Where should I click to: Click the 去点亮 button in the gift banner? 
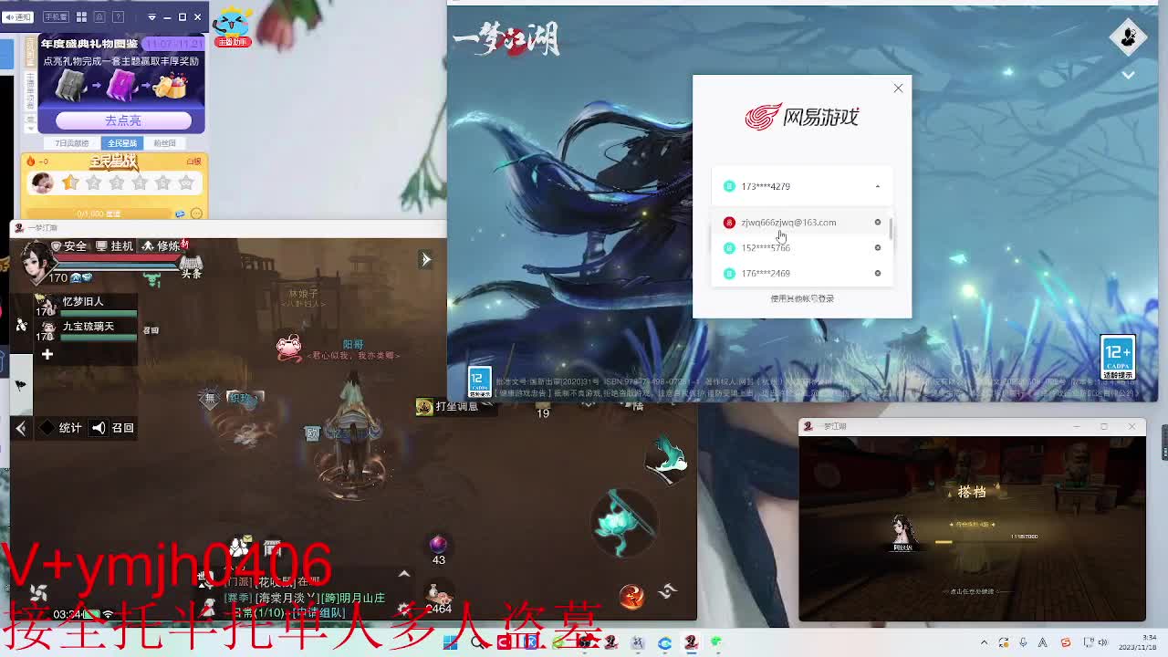tap(123, 120)
